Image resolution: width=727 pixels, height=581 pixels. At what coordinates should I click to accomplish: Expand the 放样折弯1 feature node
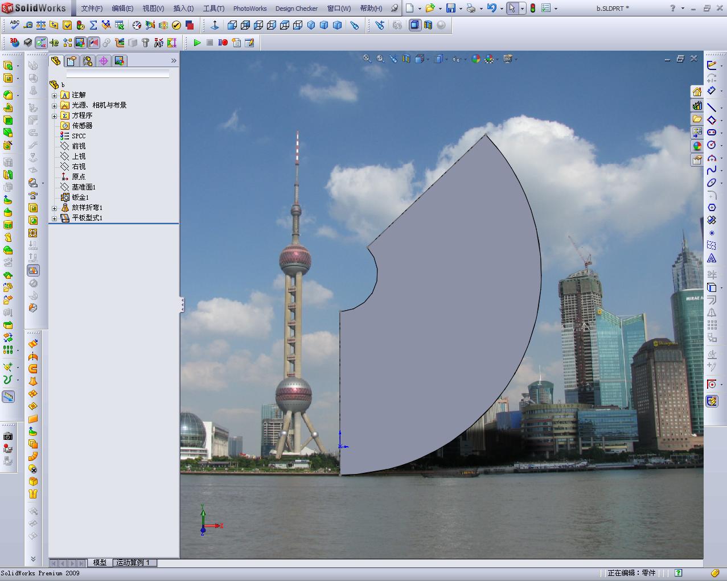(55, 208)
